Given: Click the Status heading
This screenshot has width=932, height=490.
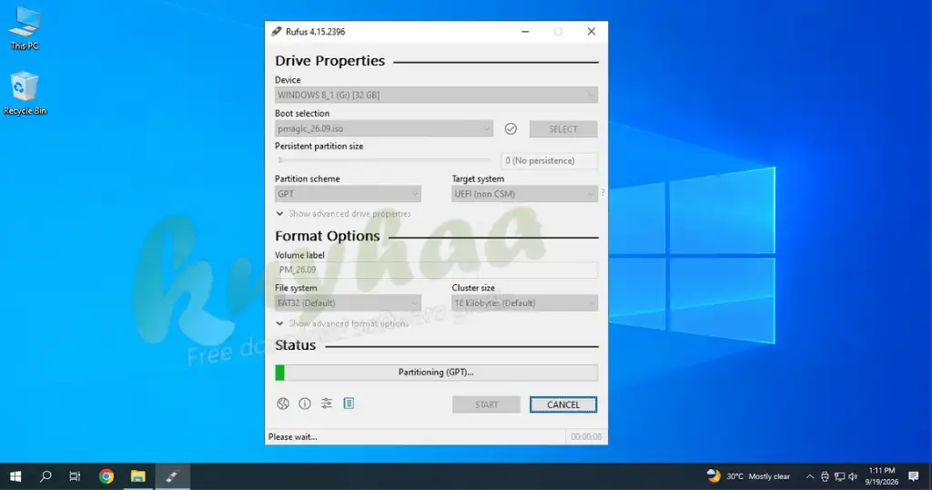Looking at the screenshot, I should tap(296, 345).
